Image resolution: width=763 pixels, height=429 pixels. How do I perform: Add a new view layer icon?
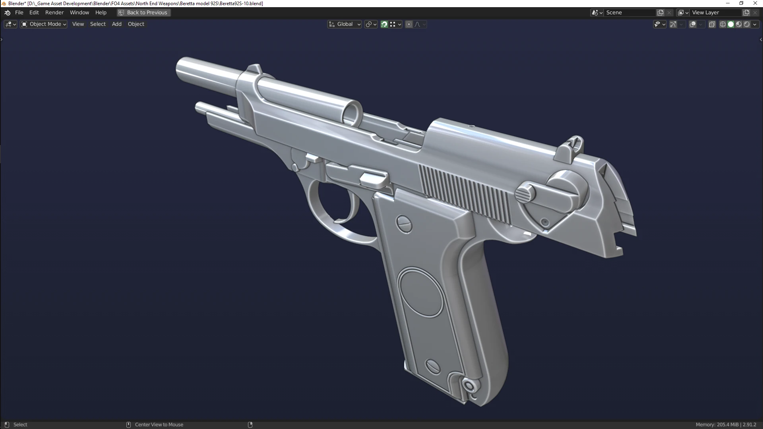click(x=746, y=13)
